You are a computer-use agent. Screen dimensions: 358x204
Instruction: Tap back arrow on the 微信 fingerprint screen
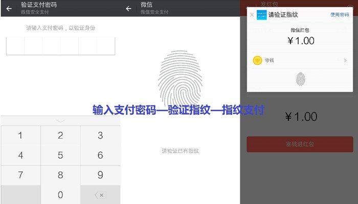click(128, 9)
